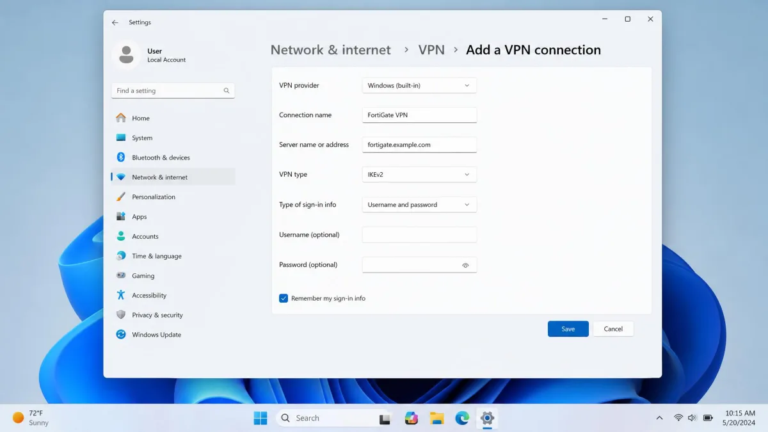Uncheck Remember my sign-in info
Screen dimensions: 768x432
(x=284, y=298)
